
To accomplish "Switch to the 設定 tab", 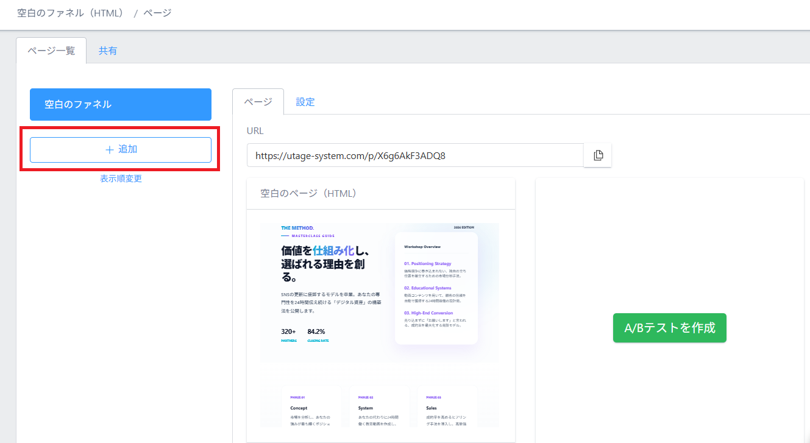I will (x=305, y=102).
